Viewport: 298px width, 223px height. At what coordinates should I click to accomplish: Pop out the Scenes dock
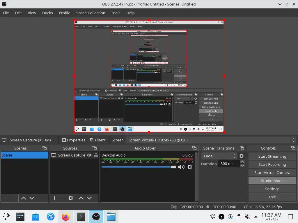pos(45,148)
